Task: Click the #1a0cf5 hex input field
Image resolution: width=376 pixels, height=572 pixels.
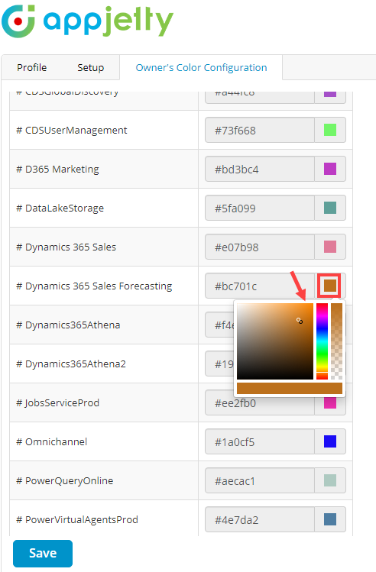Action: point(260,441)
